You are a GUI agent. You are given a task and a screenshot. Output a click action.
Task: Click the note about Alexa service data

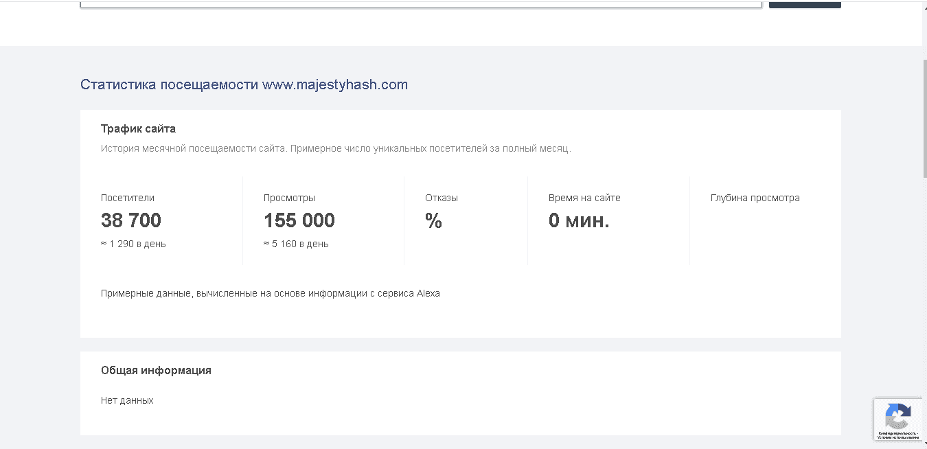271,293
